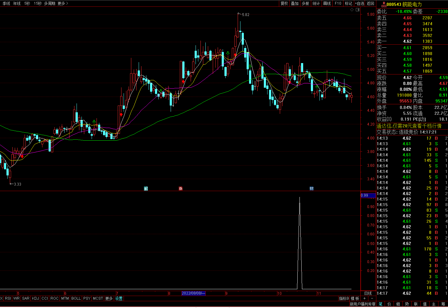The image size is (448, 308).
Task: Click the 细 detail tab
Action: [398, 304]
